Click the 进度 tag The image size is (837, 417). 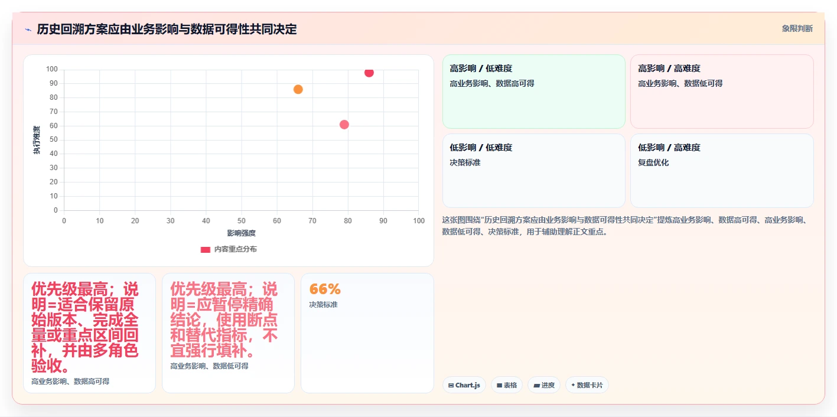point(544,385)
